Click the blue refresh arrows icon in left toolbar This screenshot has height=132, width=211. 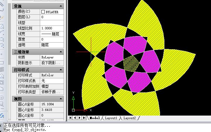click(2, 116)
